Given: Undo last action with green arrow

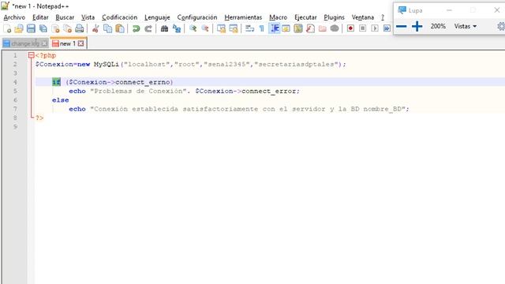Looking at the screenshot, I should [x=136, y=28].
